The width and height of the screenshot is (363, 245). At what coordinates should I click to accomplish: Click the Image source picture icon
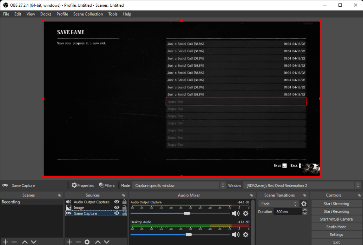tap(68, 207)
